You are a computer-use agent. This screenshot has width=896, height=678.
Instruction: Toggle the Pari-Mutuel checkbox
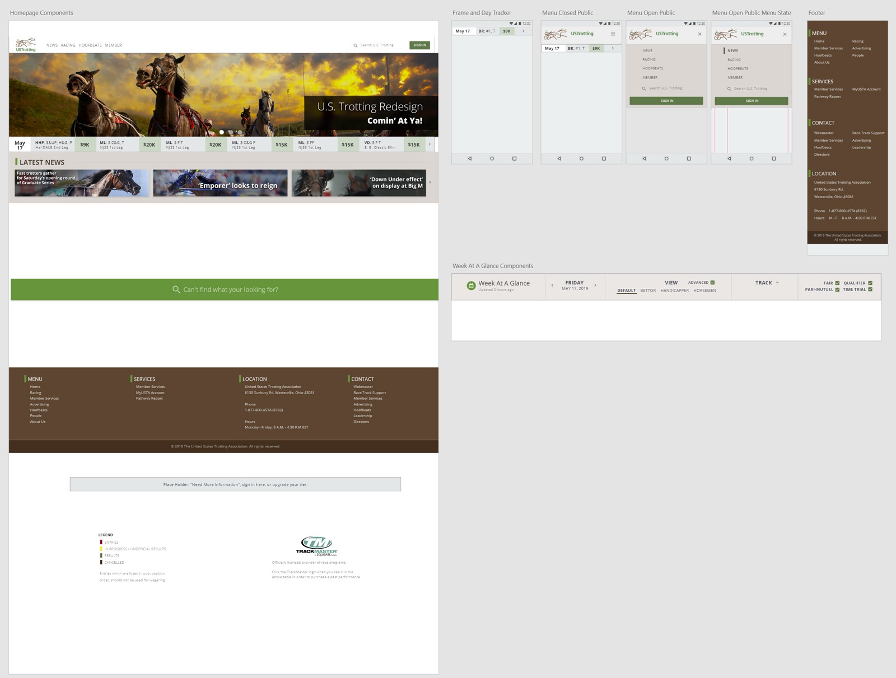coord(837,289)
